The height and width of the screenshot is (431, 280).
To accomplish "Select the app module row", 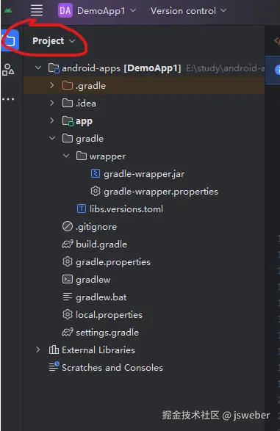I will (x=144, y=120).
